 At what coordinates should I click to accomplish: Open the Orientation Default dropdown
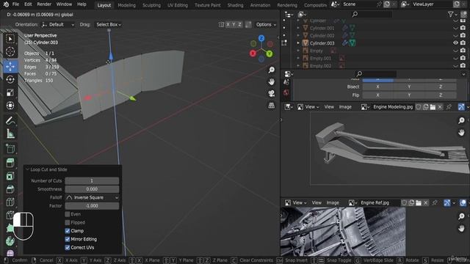tap(58, 24)
